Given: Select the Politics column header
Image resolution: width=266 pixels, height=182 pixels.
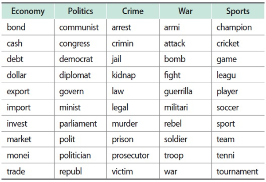Looking at the screenshot, I should (80, 11).
